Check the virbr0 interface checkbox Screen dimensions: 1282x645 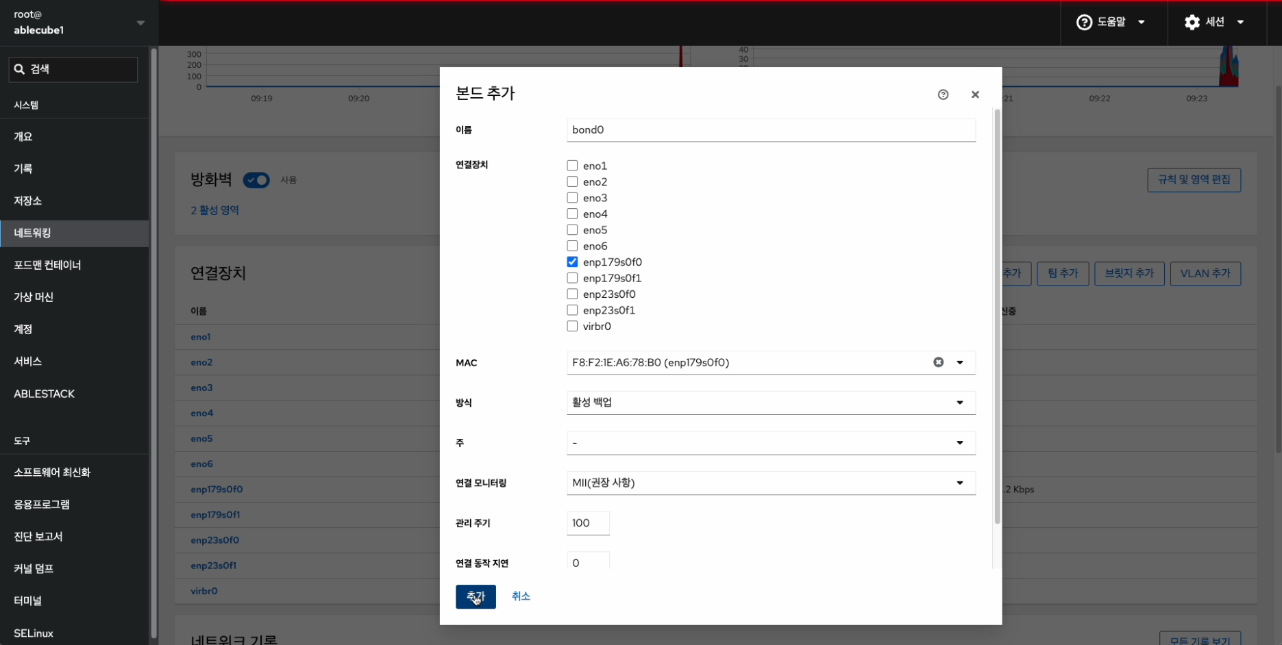(572, 327)
